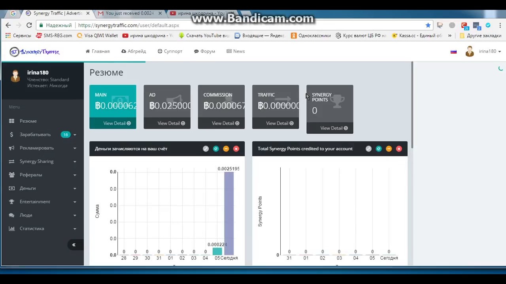Collapse the sidebar with the double-chevron button
This screenshot has height=284, width=506.
click(x=74, y=245)
